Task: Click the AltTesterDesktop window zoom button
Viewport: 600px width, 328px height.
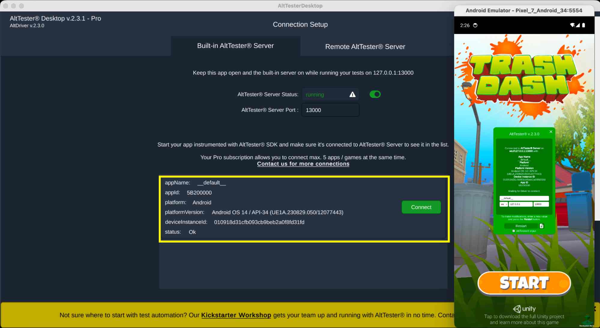Action: 21,6
